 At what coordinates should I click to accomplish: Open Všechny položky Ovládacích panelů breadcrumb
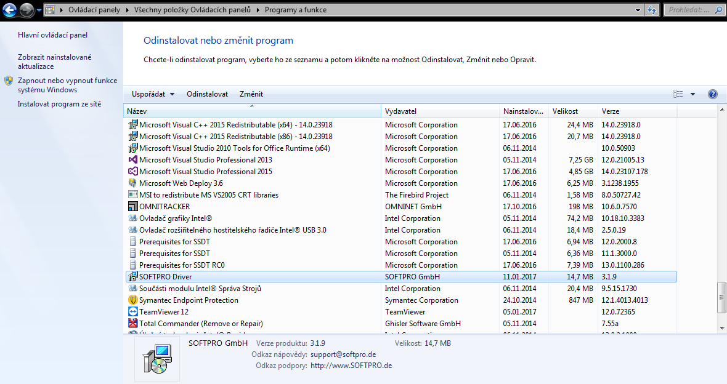192,10
